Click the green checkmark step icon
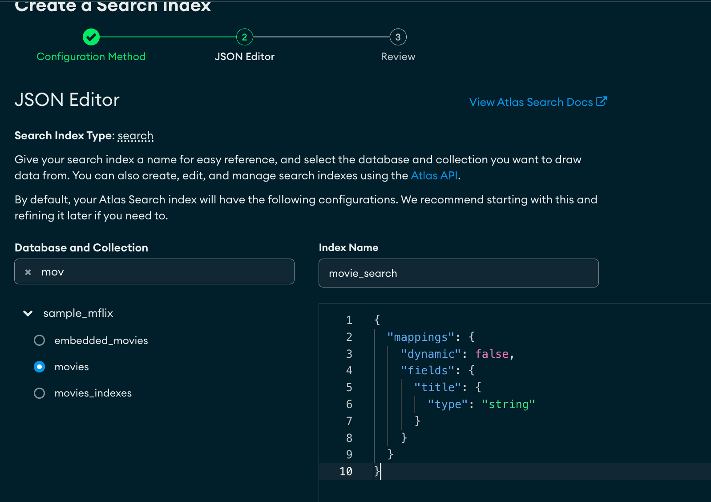 point(91,37)
